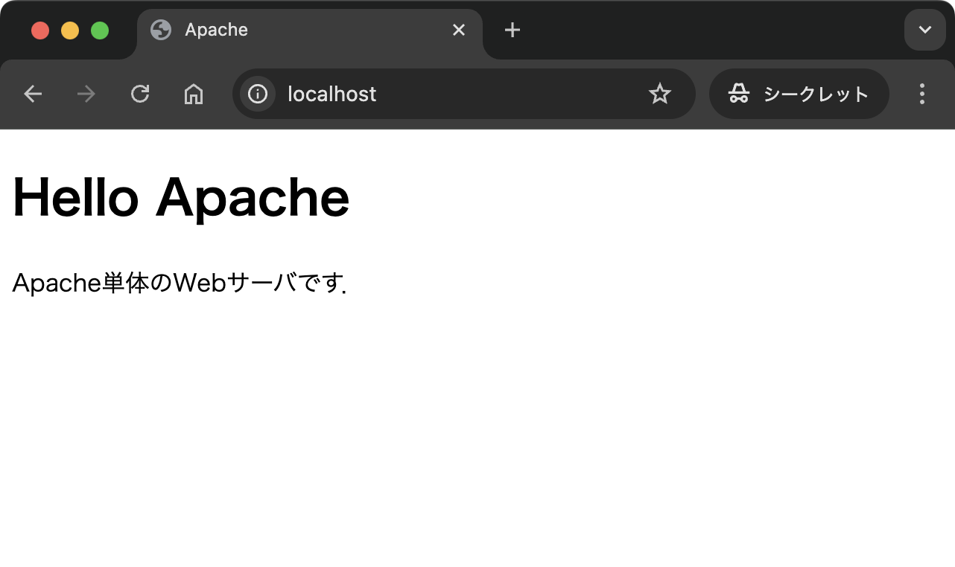Open a new tab with plus button
Viewport: 955px width, 567px height.
[513, 30]
